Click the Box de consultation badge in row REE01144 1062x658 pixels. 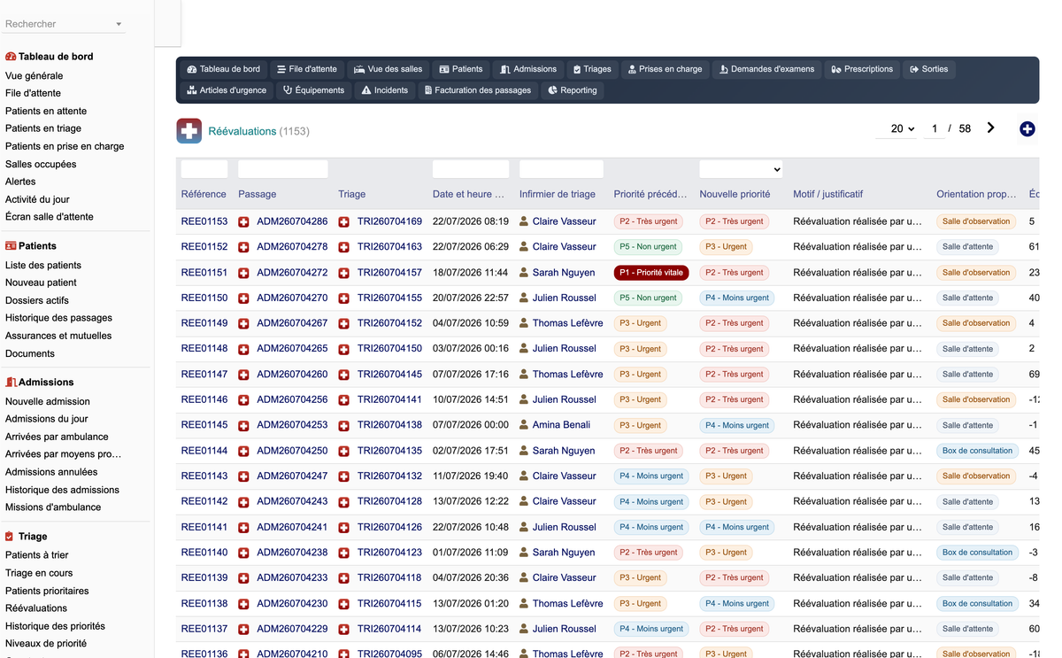click(977, 451)
